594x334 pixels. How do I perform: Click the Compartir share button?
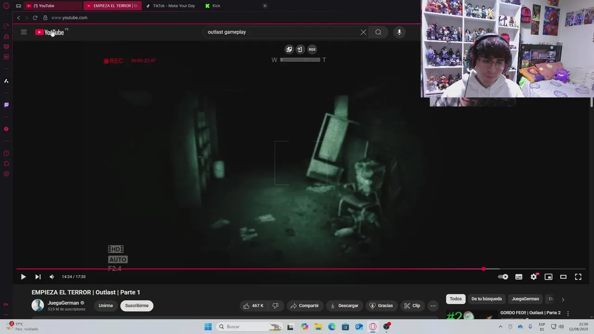304,306
